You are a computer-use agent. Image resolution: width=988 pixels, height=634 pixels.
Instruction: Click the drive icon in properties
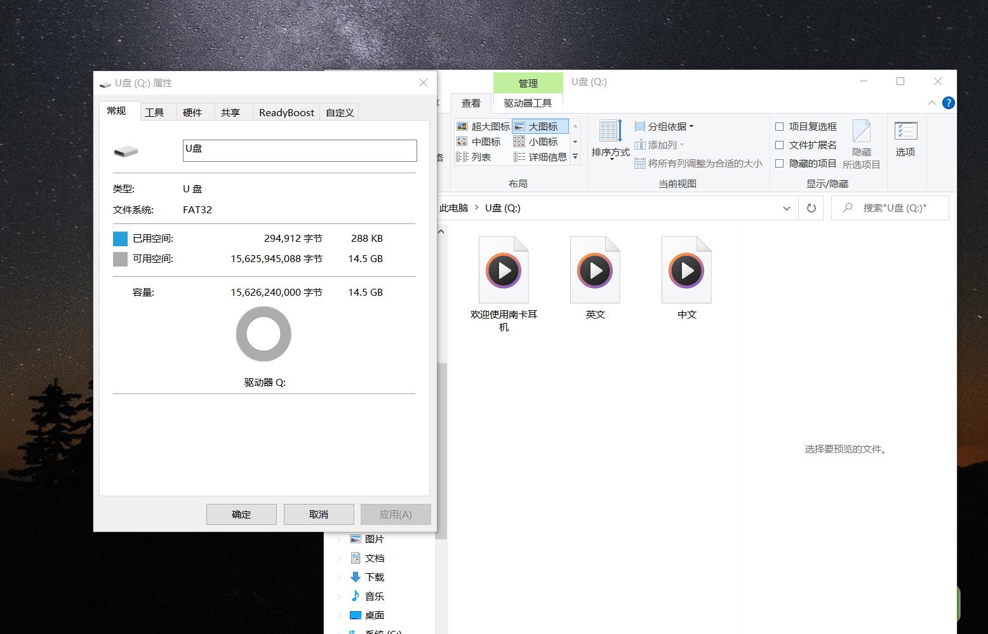tap(126, 151)
